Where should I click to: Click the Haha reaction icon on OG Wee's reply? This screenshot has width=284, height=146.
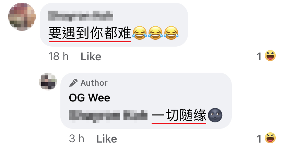coord(270,138)
